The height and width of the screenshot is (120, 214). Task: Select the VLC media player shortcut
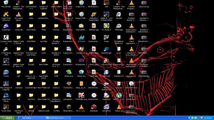tap(19, 14)
